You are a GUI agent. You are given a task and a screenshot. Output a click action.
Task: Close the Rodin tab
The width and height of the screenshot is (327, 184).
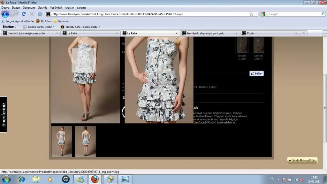point(296,33)
